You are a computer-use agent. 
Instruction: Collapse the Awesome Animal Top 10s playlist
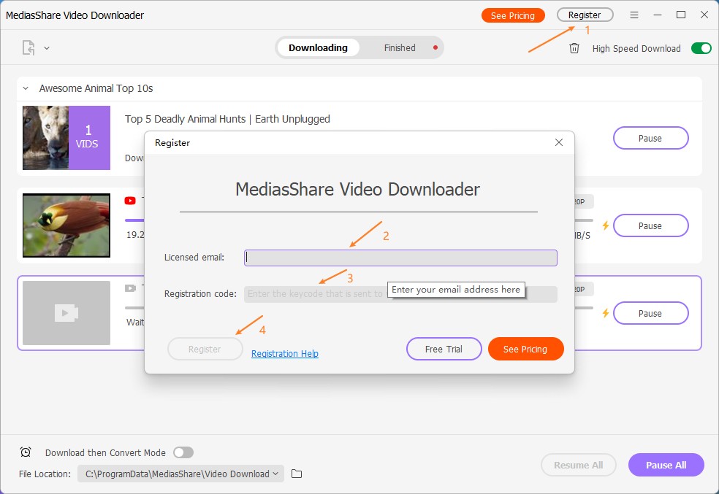point(26,88)
